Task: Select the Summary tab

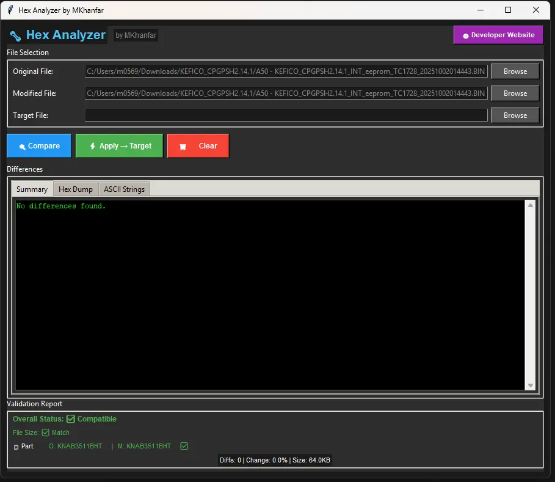Action: coord(32,189)
